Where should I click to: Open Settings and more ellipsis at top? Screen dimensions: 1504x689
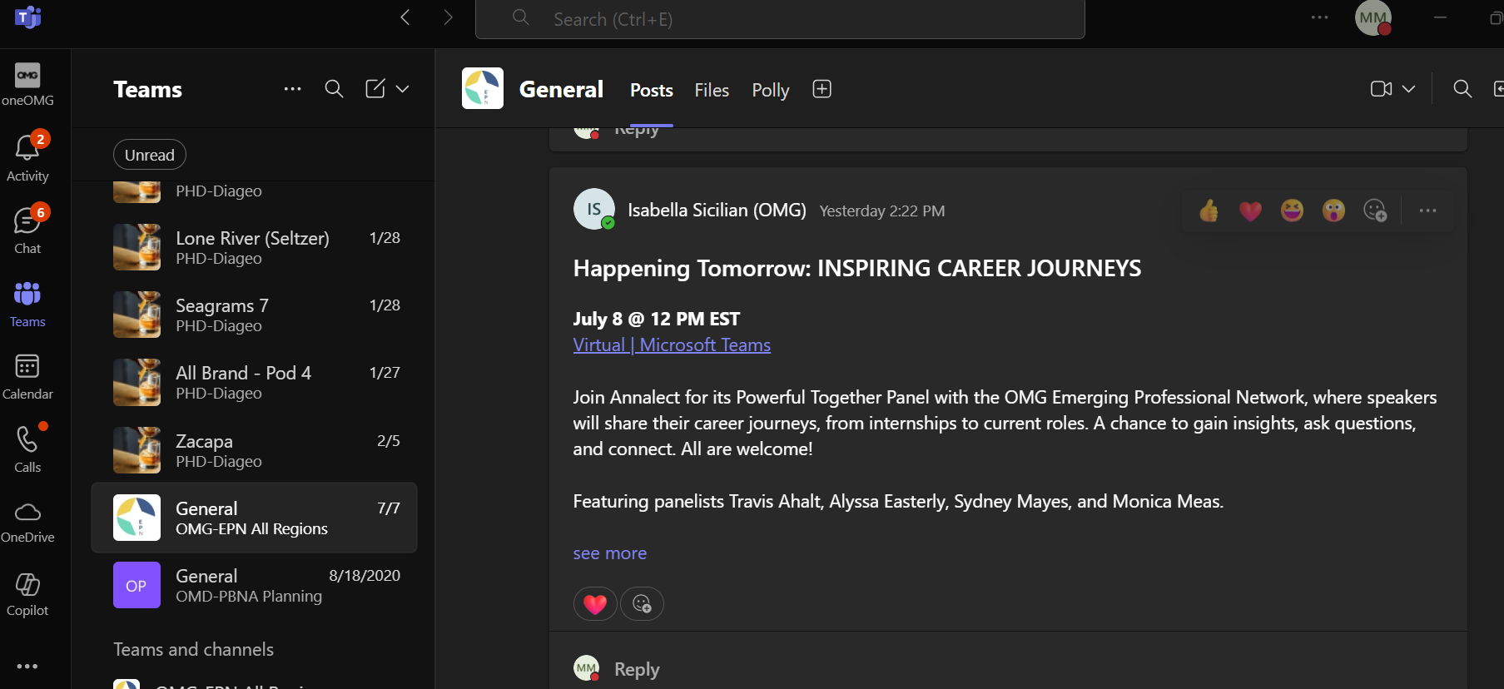[1320, 17]
